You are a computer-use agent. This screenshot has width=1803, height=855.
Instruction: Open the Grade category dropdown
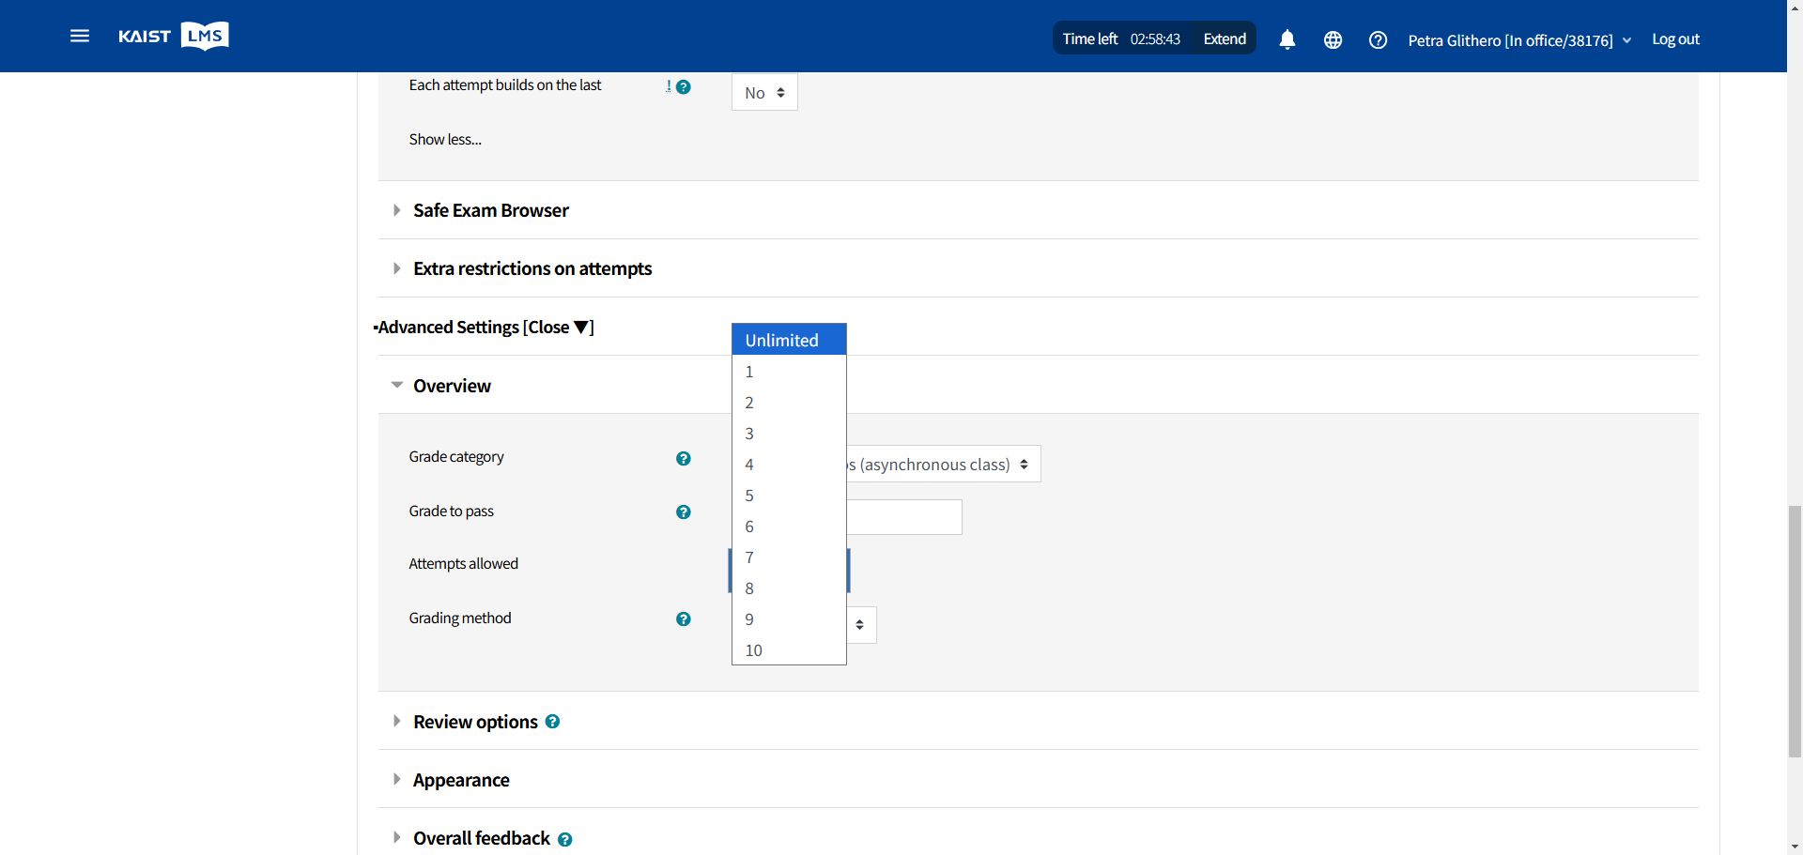coord(944,464)
